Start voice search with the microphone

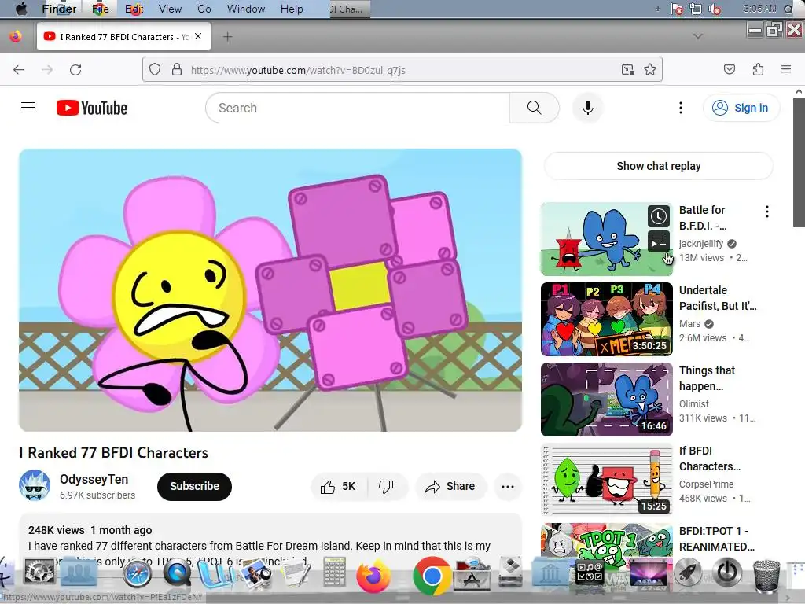pyautogui.click(x=588, y=108)
